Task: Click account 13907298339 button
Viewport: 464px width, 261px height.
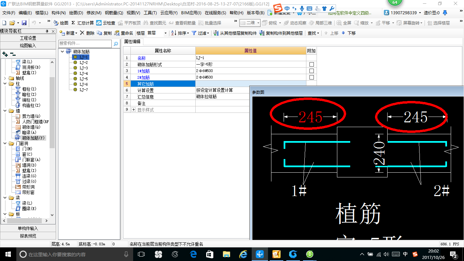Action: pos(402,13)
